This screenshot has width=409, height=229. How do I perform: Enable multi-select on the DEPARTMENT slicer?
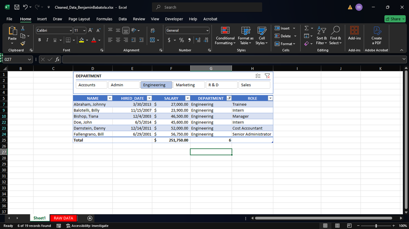click(258, 76)
